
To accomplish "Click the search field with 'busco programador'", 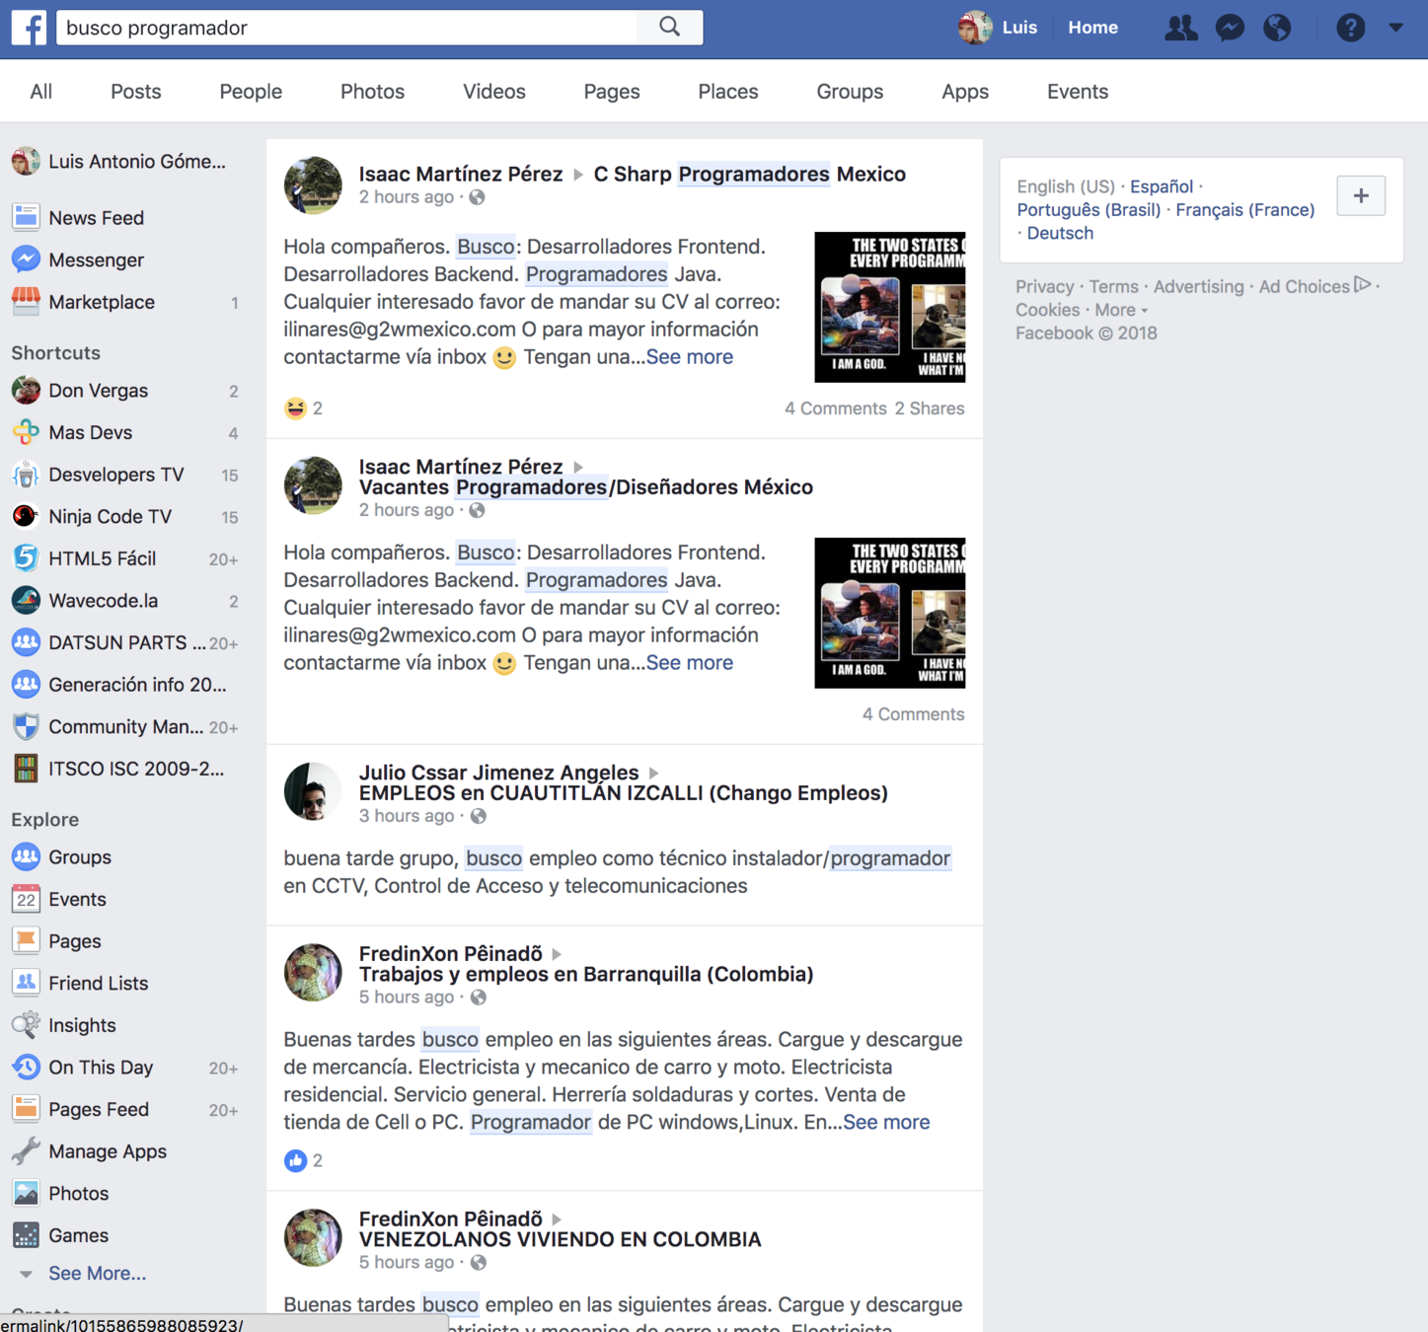I will (x=347, y=28).
